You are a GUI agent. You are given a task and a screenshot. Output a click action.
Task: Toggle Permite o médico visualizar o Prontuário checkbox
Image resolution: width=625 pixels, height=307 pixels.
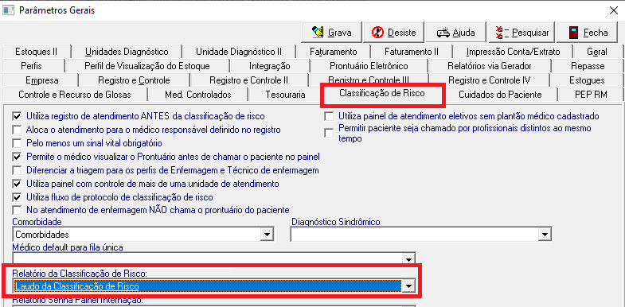pos(18,157)
